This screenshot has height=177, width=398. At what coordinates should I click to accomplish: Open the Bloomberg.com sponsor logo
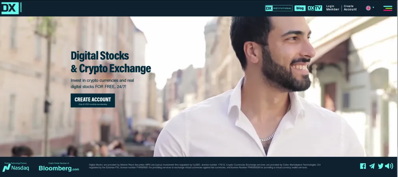point(59,168)
